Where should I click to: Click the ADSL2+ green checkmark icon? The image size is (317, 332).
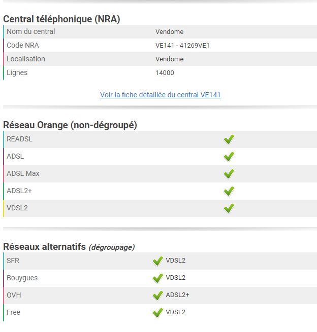[x=229, y=191]
